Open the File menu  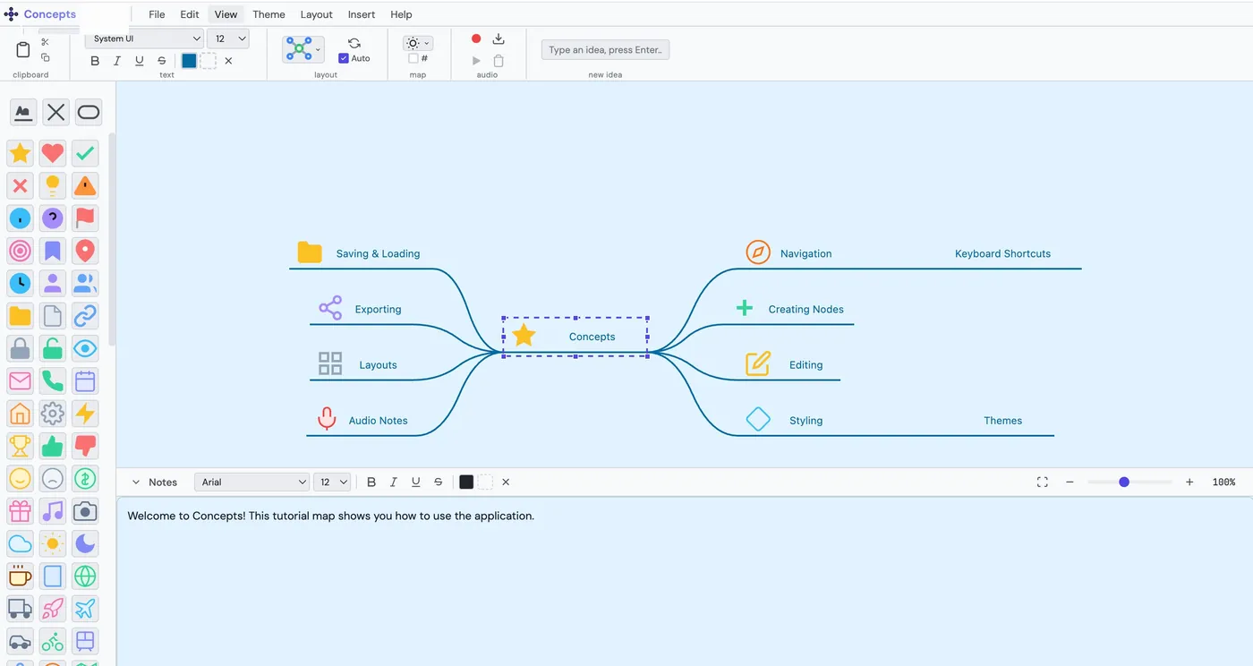tap(157, 14)
